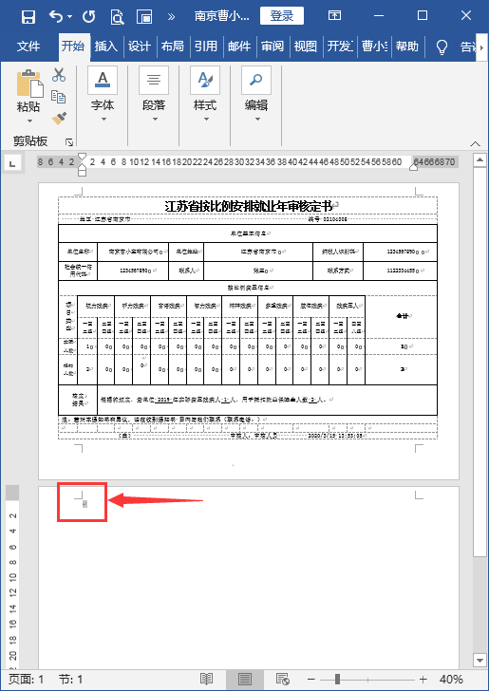
Task: Open the 剪贴板 dialog launcher
Action: click(x=69, y=142)
